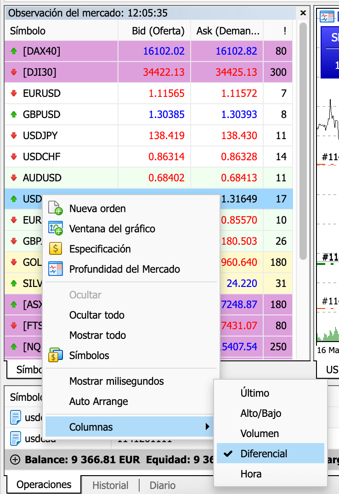Toggle Mostrar milisegundos option
339x494 pixels.
point(116,381)
